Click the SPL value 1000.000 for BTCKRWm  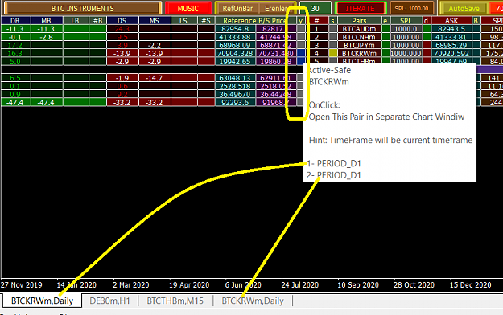(x=406, y=53)
